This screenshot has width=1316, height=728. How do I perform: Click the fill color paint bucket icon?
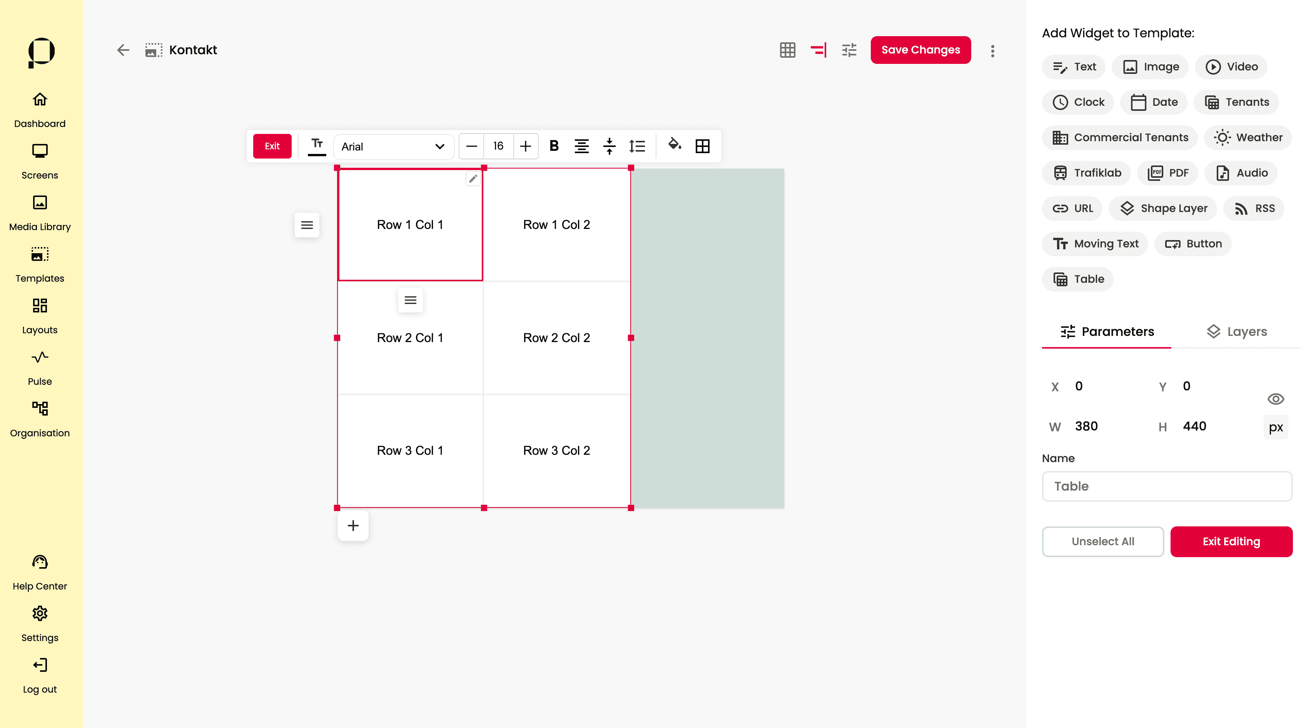point(674,145)
